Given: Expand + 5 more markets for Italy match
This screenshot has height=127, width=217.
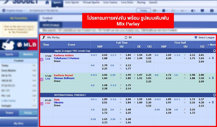Looking at the screenshot, I should click(x=211, y=102).
